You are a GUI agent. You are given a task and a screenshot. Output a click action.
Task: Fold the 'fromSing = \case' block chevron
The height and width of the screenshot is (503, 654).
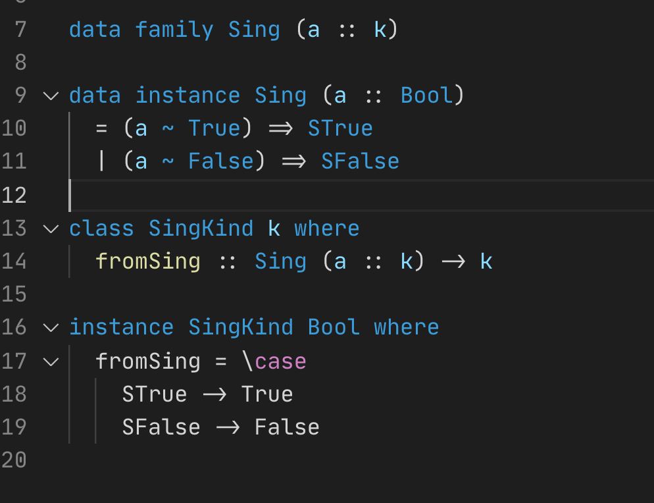pyautogui.click(x=51, y=361)
